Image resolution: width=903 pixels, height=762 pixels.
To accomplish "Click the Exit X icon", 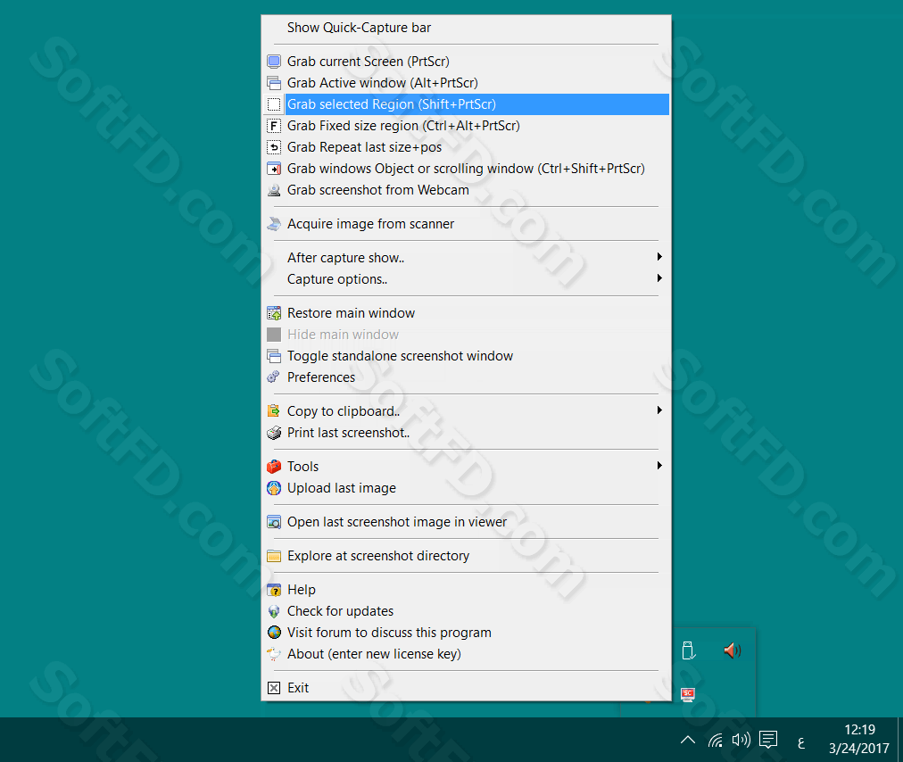I will tap(274, 688).
